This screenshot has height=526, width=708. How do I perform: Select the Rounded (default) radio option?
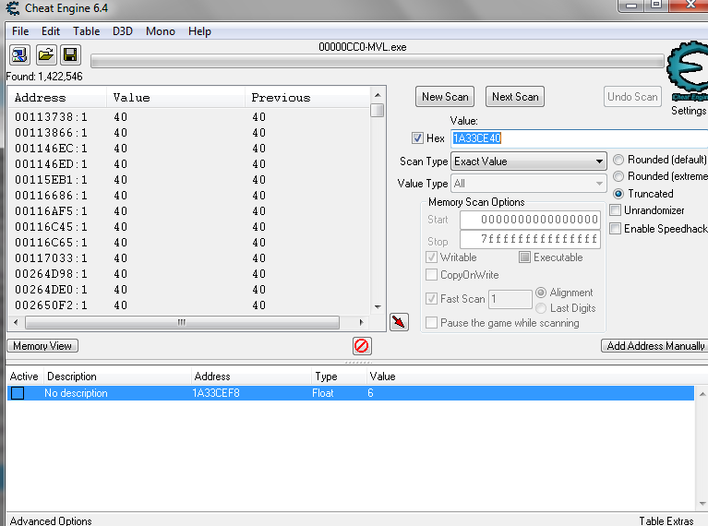coord(618,160)
